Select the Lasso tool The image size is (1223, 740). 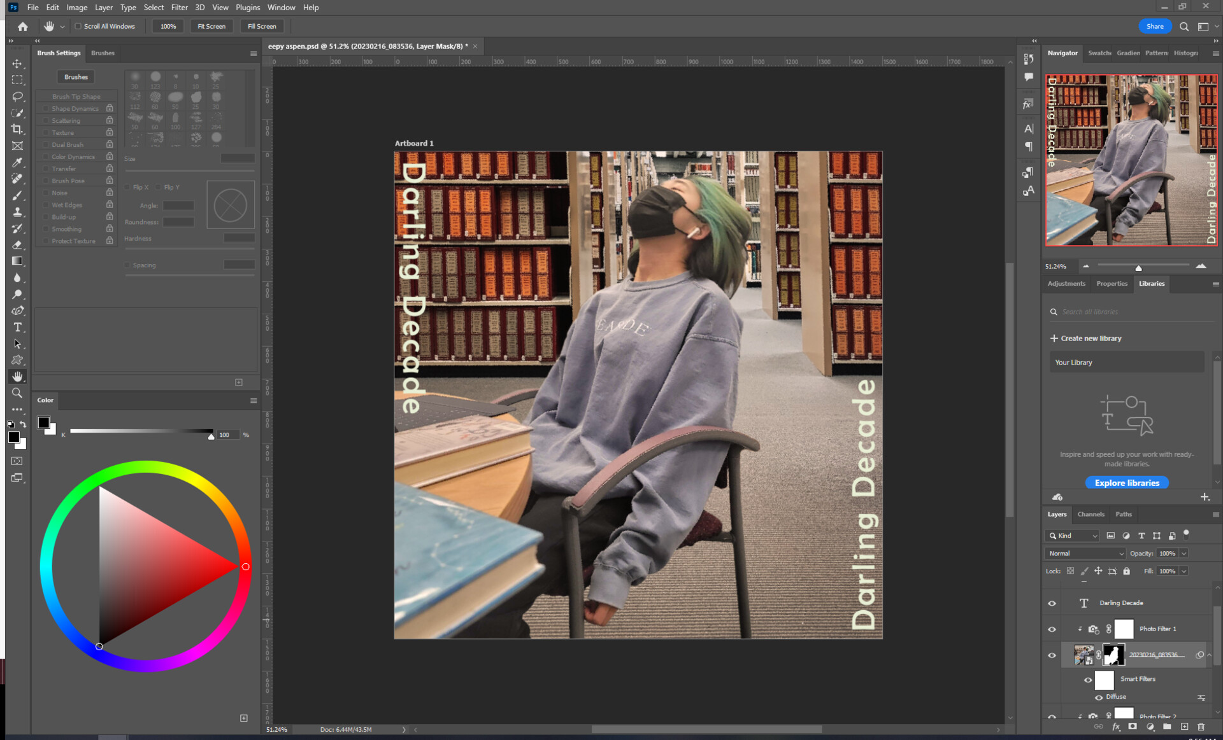(17, 97)
